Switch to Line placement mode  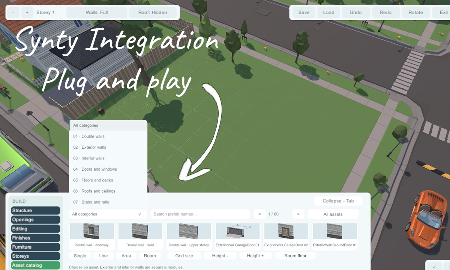point(103,256)
